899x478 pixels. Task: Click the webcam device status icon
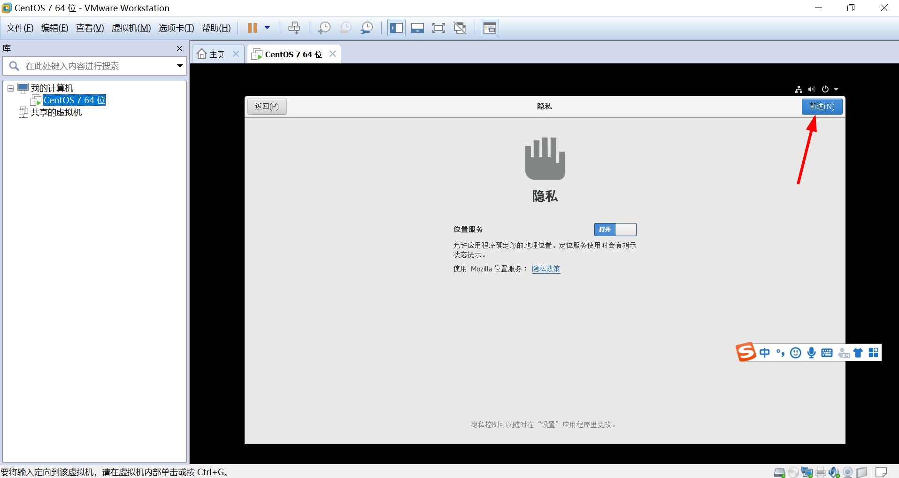coord(848,472)
